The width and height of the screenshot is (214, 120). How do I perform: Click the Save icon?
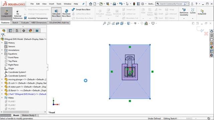[108, 4]
